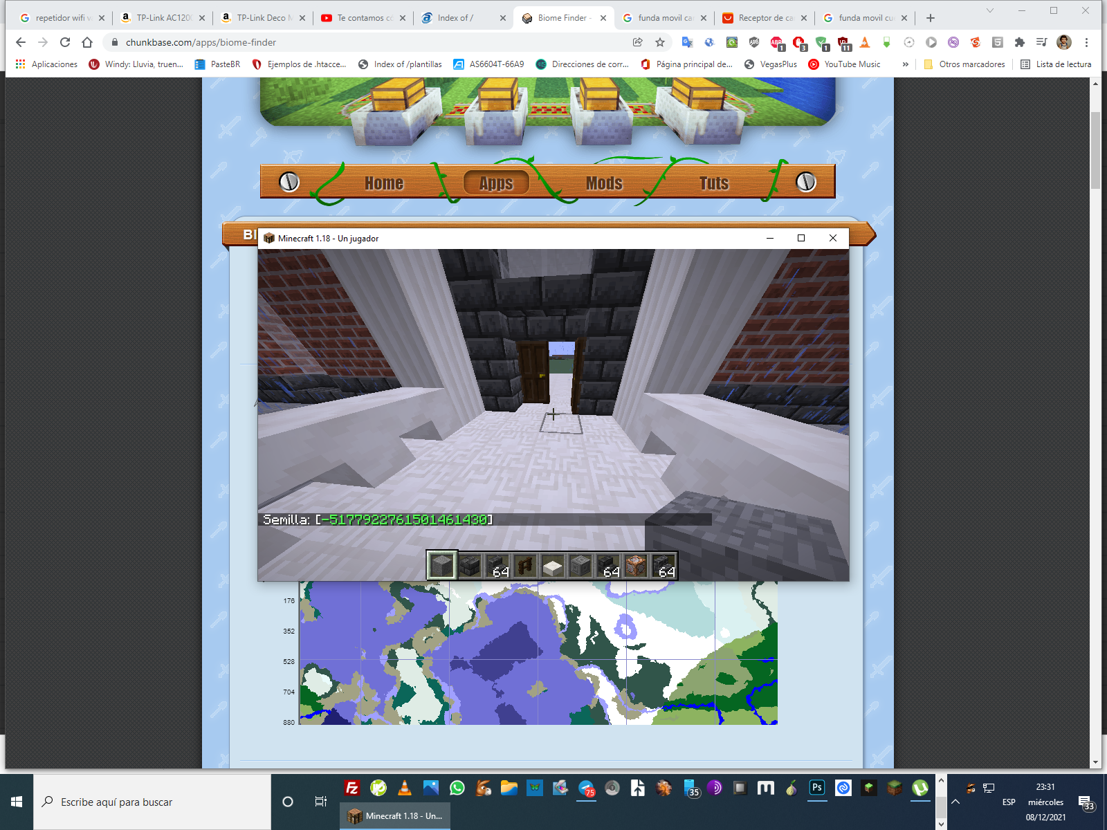Click the uTorrent taskbar icon

click(x=920, y=788)
